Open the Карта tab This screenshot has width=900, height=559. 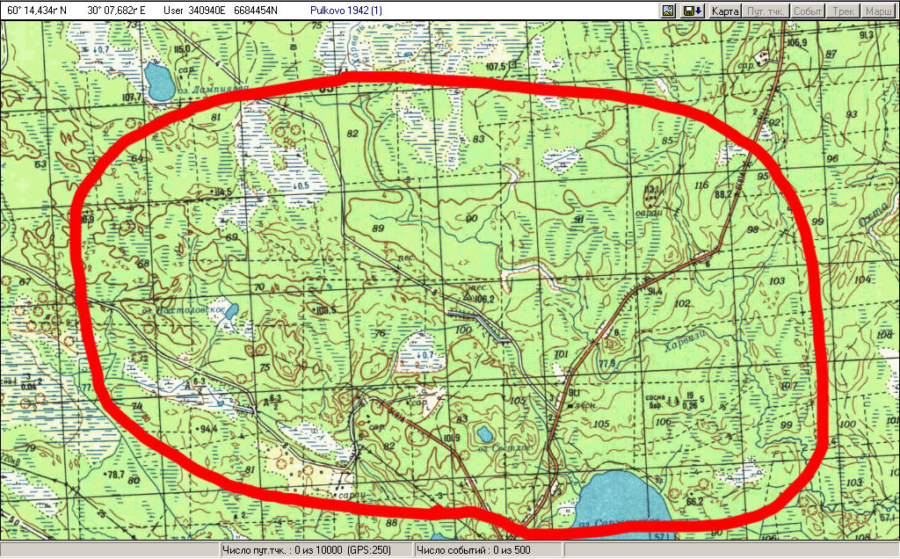pyautogui.click(x=725, y=11)
